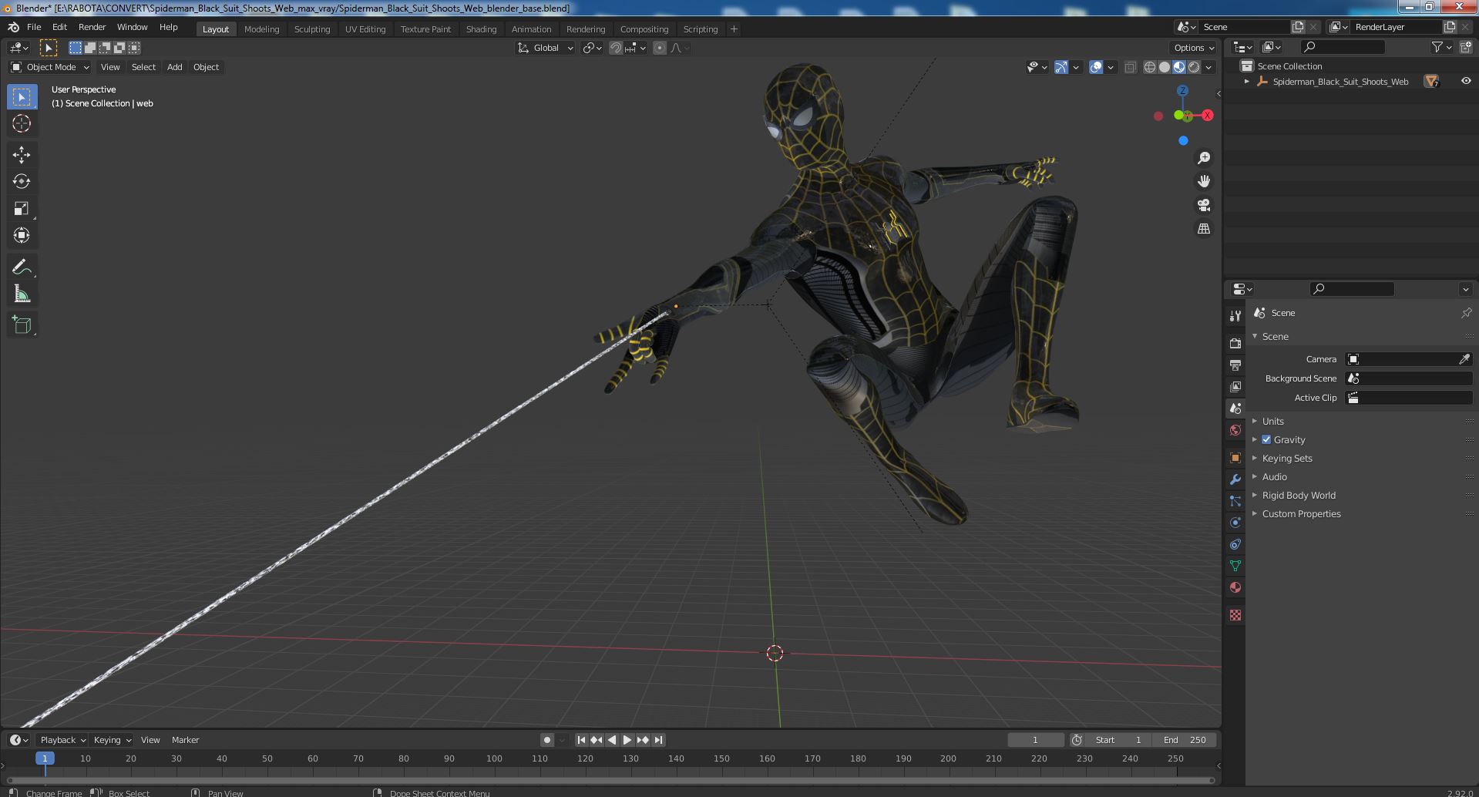Expand the Custom Properties panel
This screenshot has width=1479, height=797.
coord(1301,513)
